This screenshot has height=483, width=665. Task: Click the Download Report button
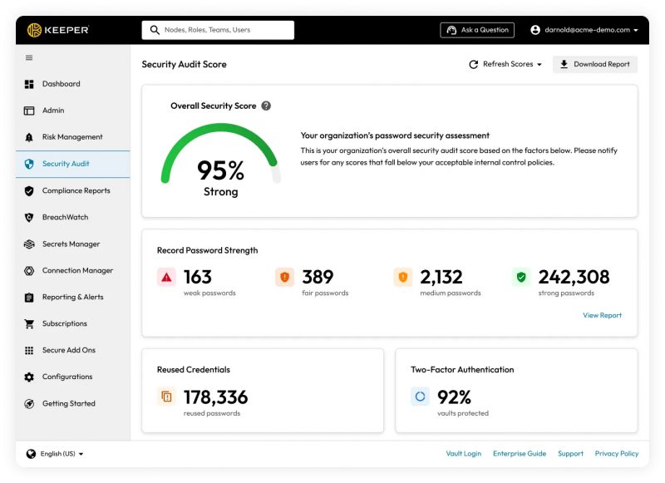[594, 65]
